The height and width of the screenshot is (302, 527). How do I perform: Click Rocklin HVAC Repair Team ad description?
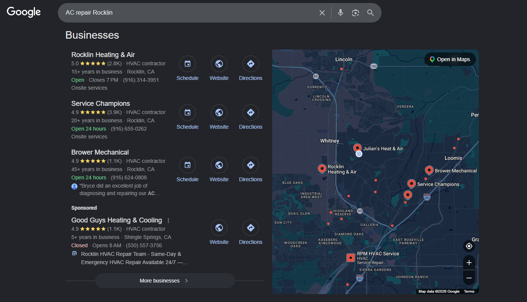point(134,258)
